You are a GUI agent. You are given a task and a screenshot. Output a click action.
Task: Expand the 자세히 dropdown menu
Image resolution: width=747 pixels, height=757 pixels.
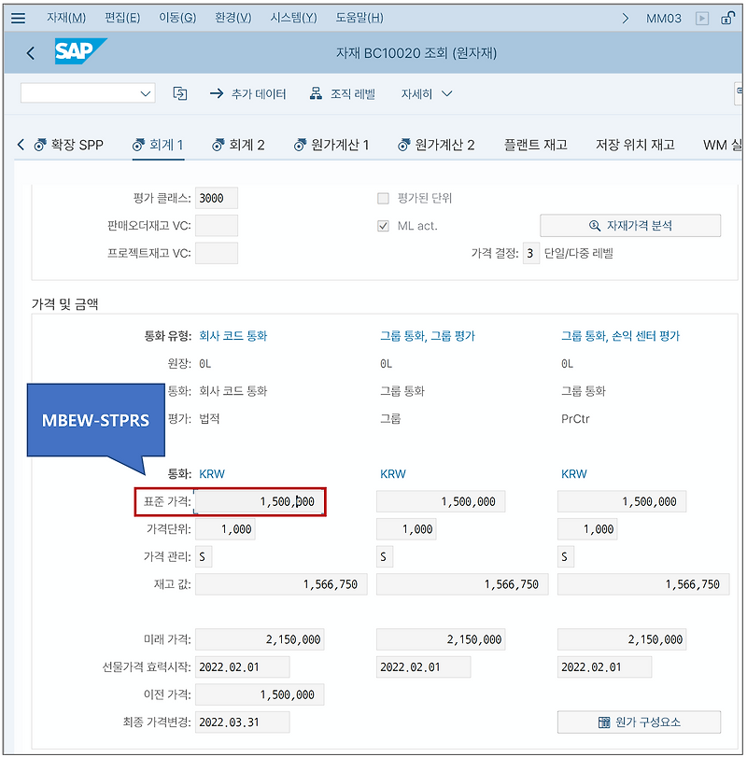[427, 93]
